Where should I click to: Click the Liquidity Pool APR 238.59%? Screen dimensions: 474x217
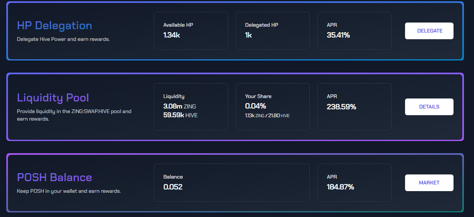click(x=341, y=107)
